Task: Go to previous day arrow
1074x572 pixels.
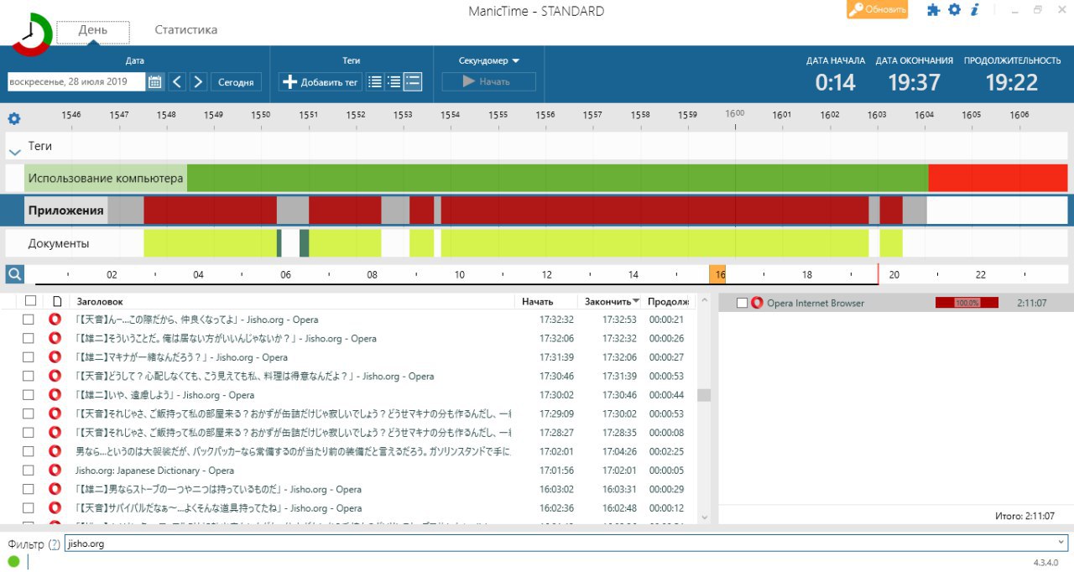Action: pos(177,81)
